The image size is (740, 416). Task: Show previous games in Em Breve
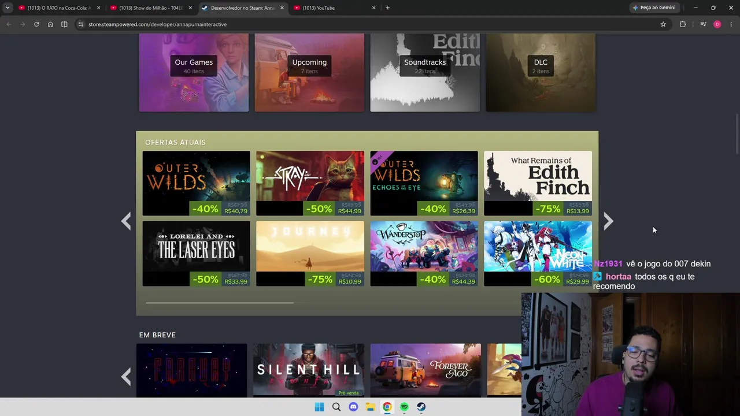click(126, 377)
